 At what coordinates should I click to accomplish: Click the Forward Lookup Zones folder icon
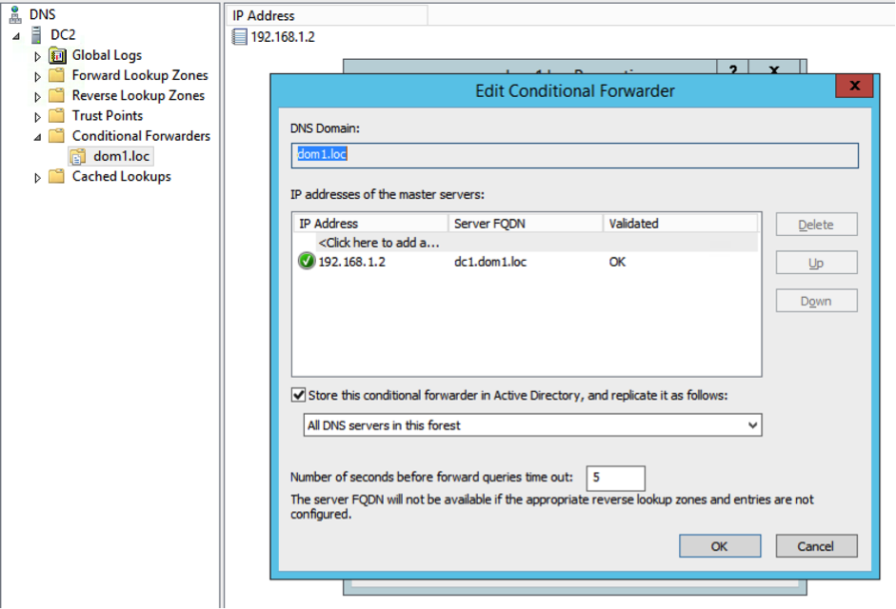click(x=57, y=75)
